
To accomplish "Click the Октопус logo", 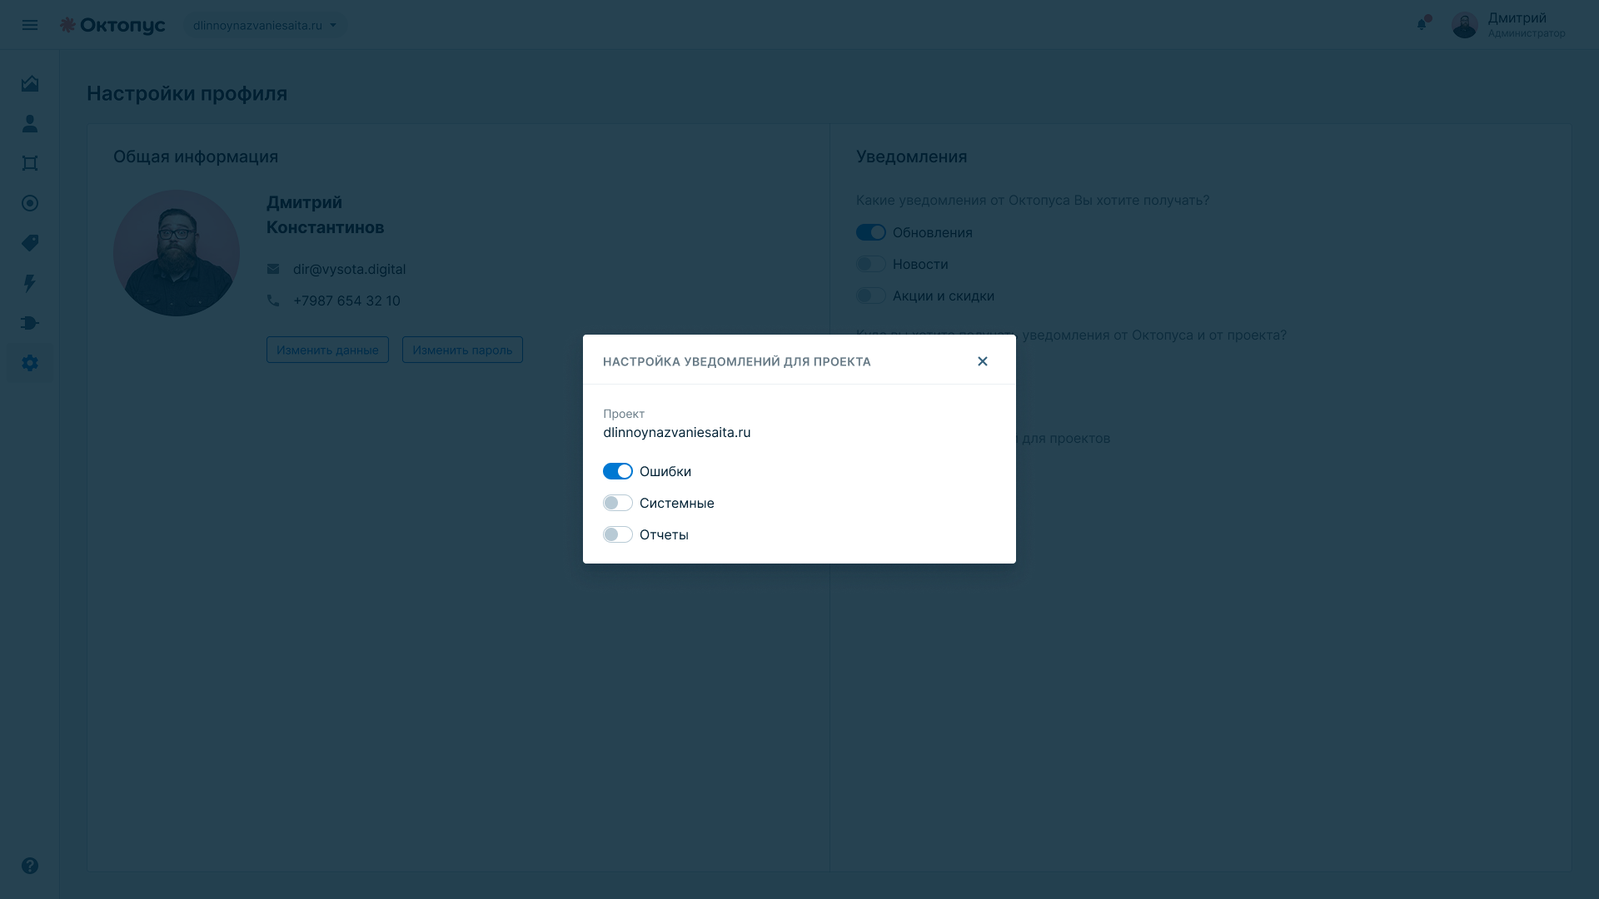I will pos(112,25).
